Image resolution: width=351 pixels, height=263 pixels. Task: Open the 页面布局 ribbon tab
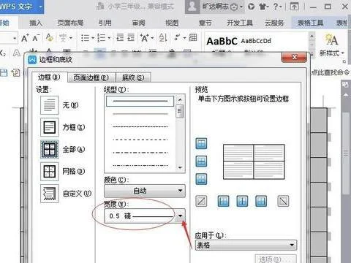point(70,23)
